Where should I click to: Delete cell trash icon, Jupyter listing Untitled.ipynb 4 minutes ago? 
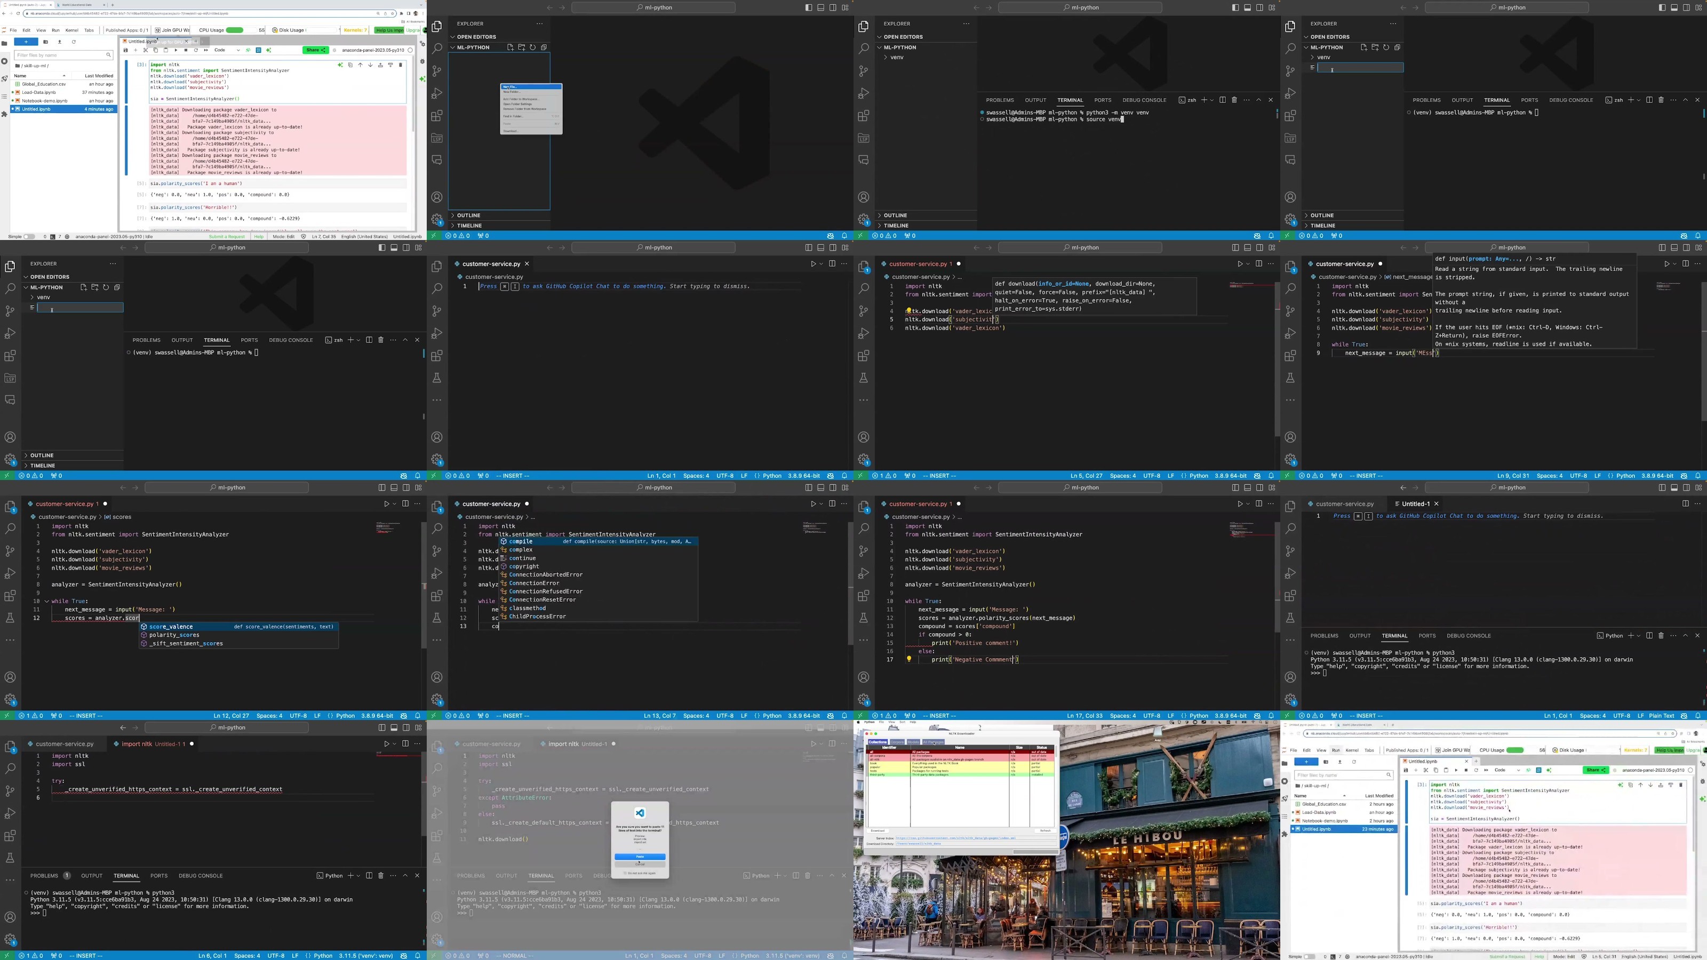[x=400, y=65]
